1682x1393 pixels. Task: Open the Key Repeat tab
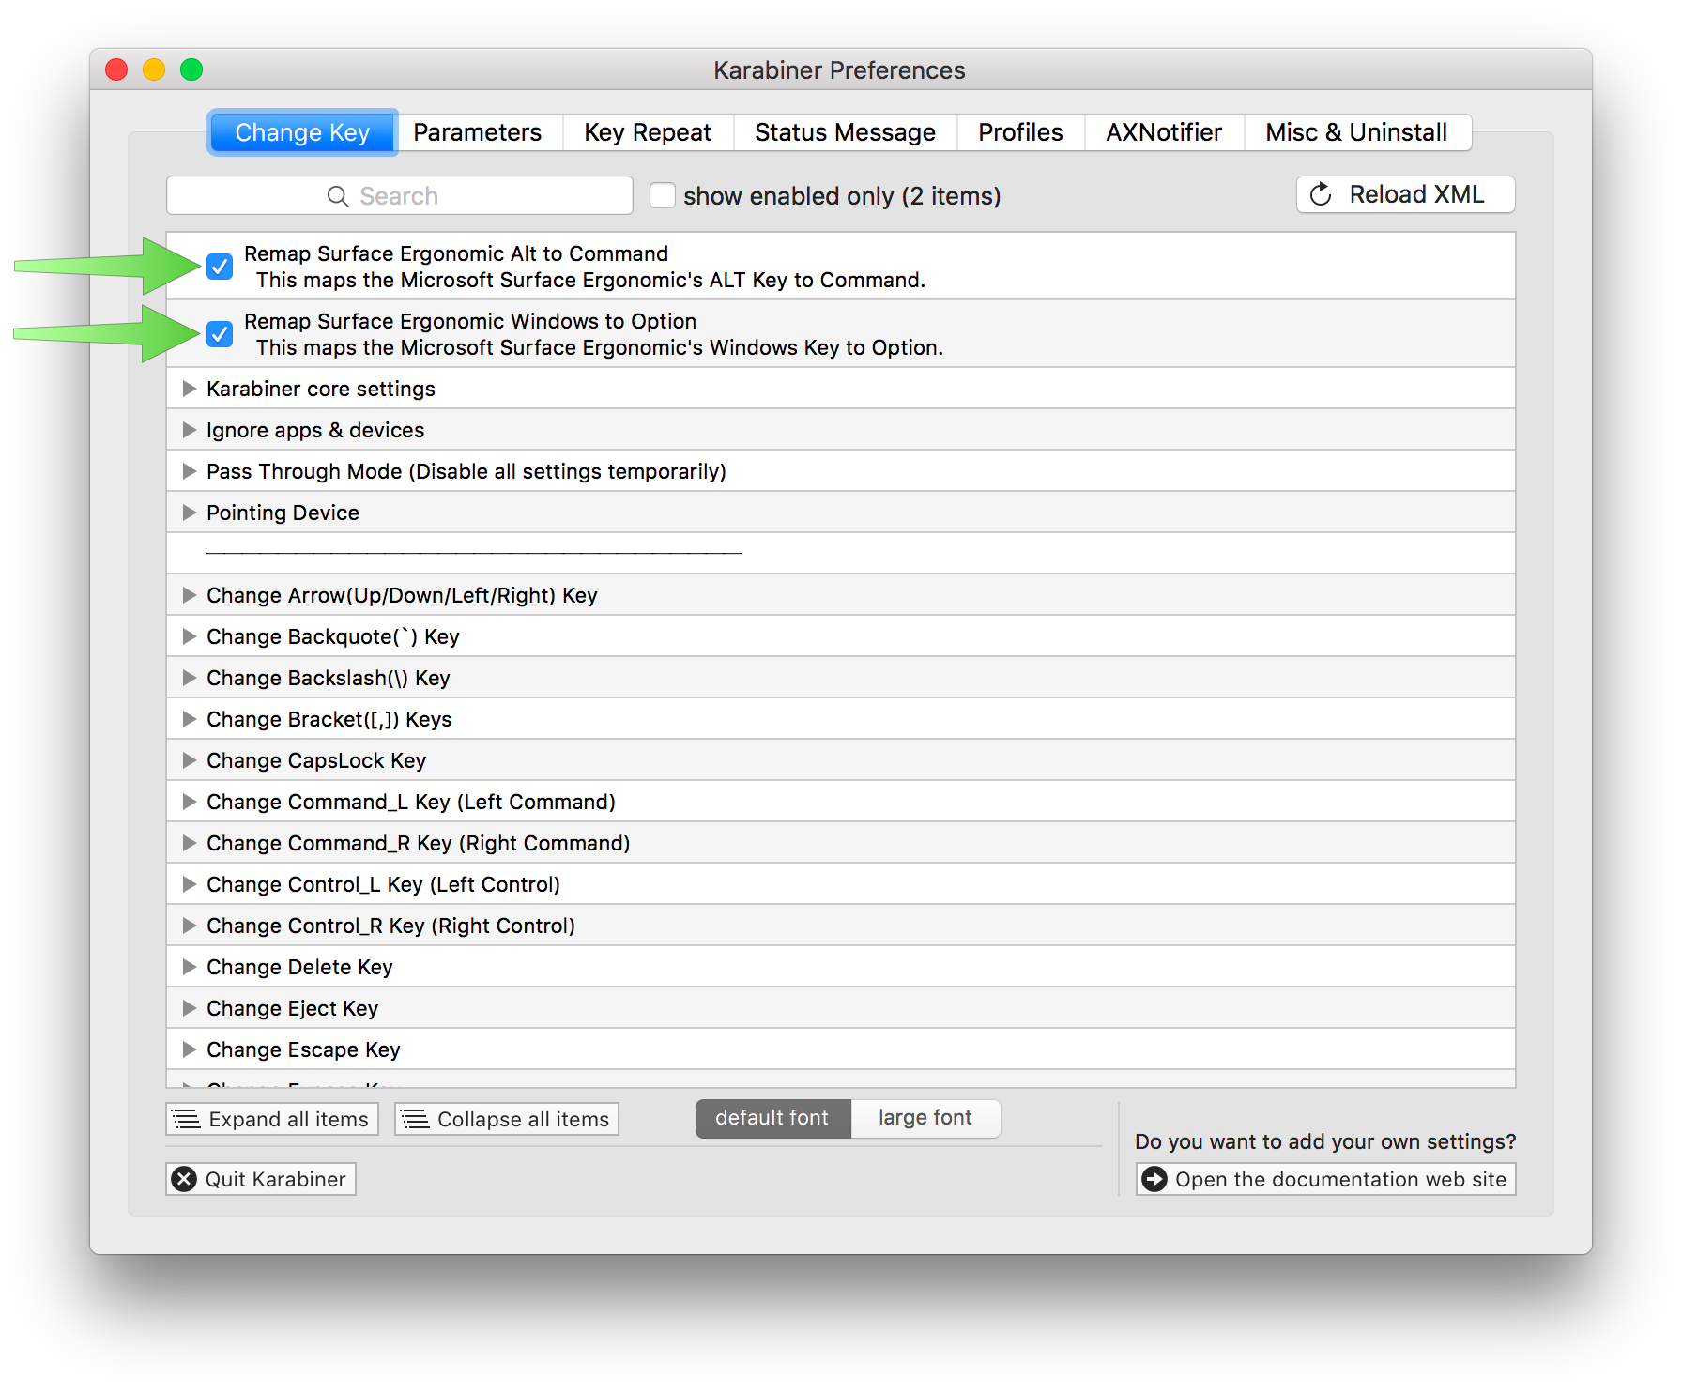648,132
